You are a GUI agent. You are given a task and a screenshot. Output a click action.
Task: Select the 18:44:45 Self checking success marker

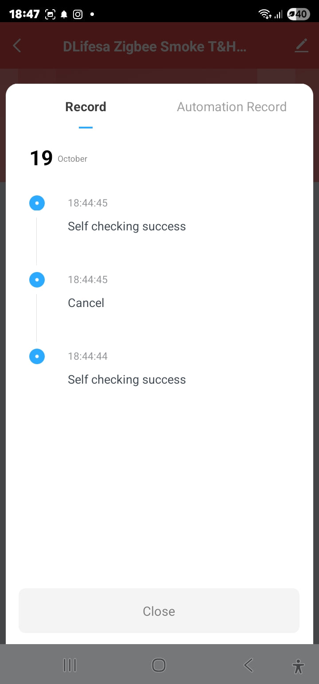click(x=37, y=203)
